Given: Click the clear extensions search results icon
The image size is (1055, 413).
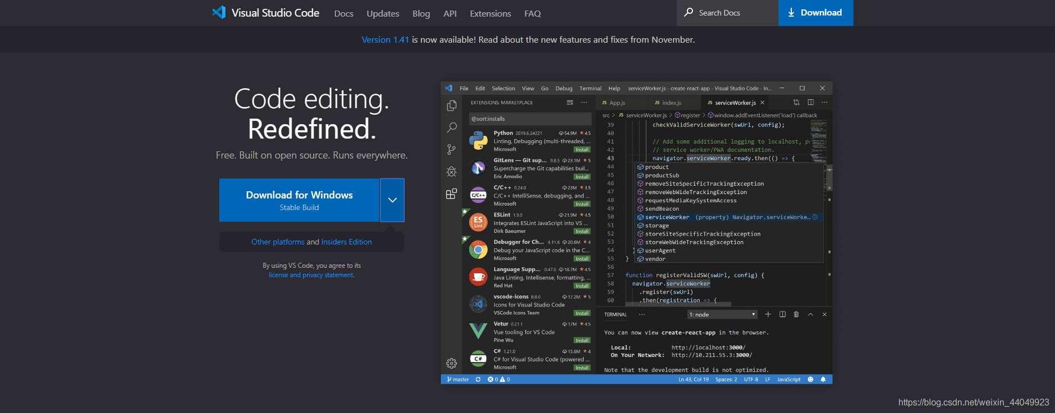Looking at the screenshot, I should tap(570, 103).
